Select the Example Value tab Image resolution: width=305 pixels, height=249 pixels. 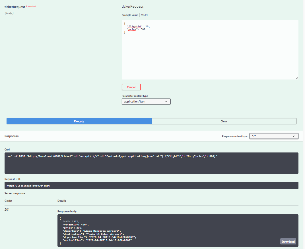tap(130, 15)
